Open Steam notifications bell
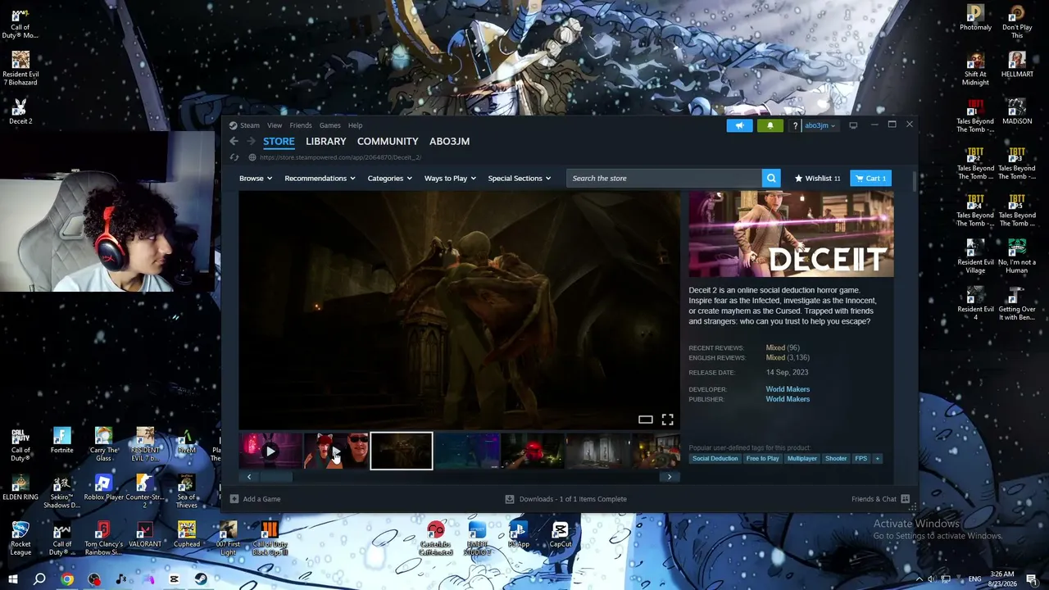The height and width of the screenshot is (590, 1049). point(770,125)
